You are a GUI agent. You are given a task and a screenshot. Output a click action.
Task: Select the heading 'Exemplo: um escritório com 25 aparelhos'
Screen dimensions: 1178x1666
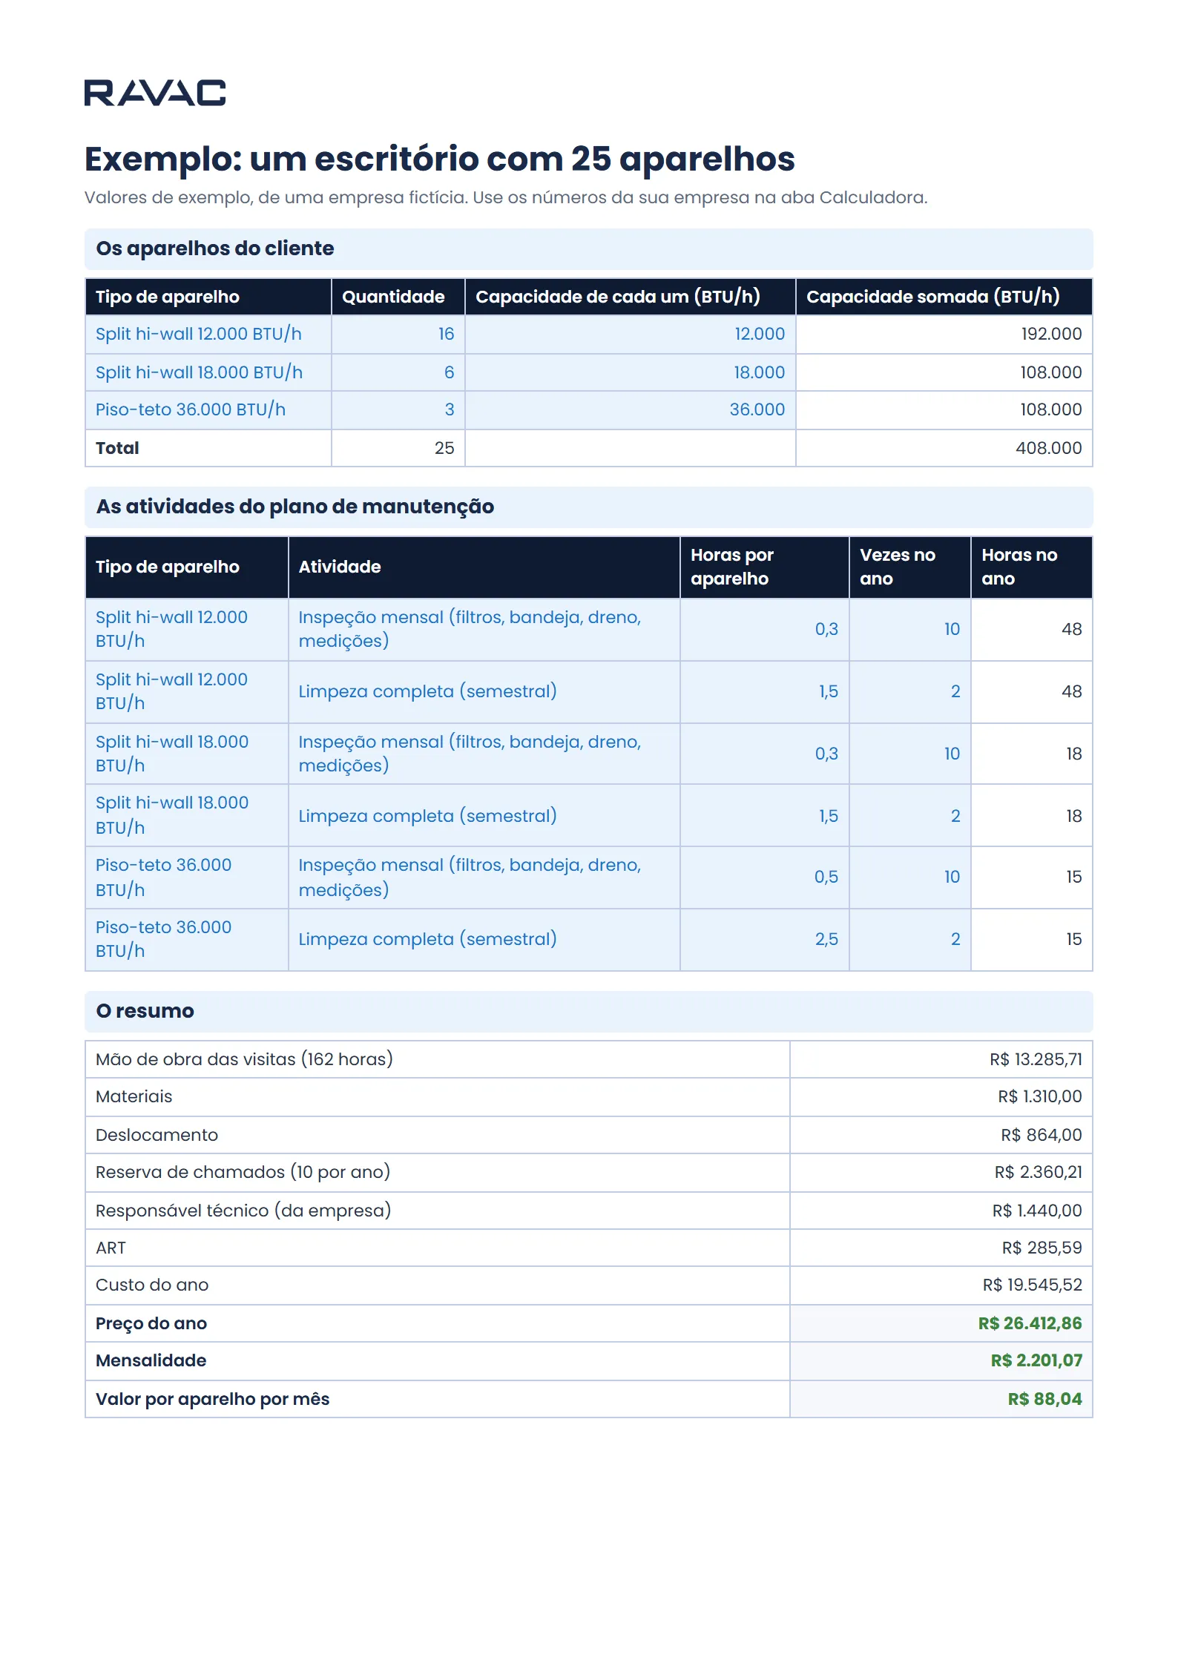coord(439,159)
